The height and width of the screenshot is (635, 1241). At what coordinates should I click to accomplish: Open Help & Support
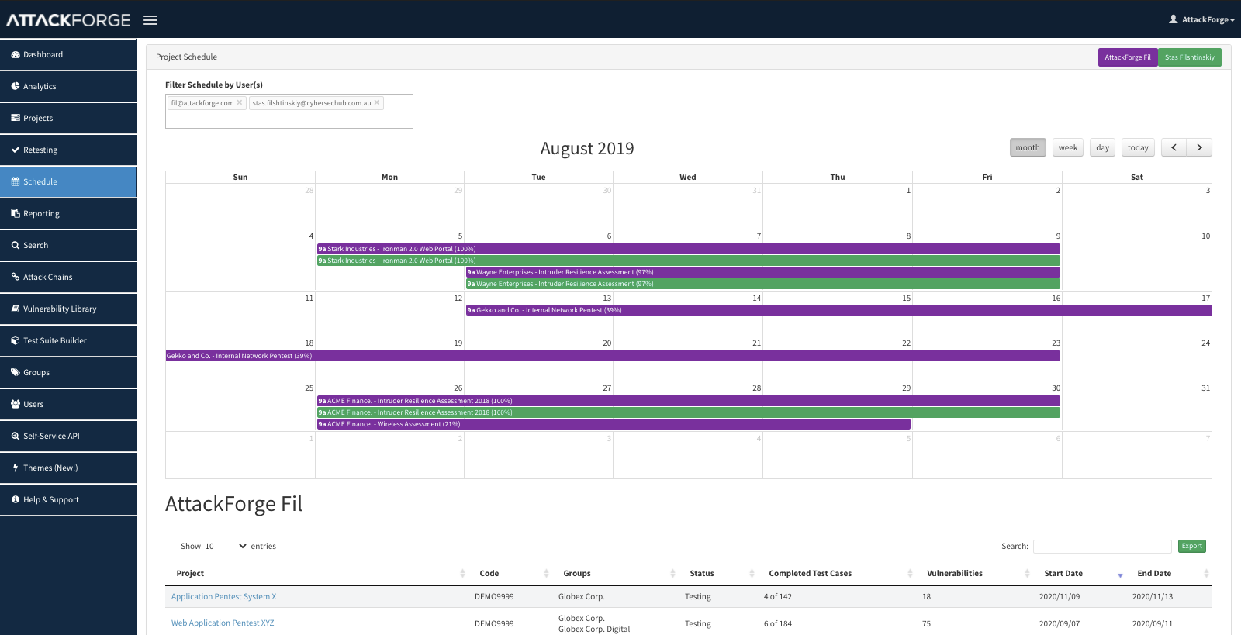pyautogui.click(x=68, y=499)
